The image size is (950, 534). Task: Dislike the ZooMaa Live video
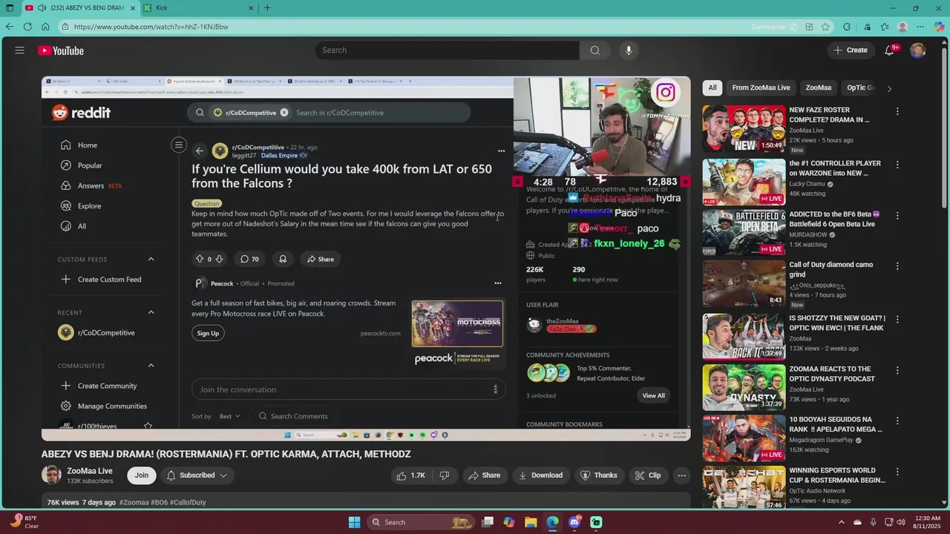point(445,475)
